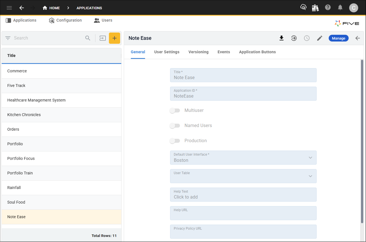Click the deploy arrow-in-circle icon
Viewport: 366px width, 242px height.
coord(294,38)
